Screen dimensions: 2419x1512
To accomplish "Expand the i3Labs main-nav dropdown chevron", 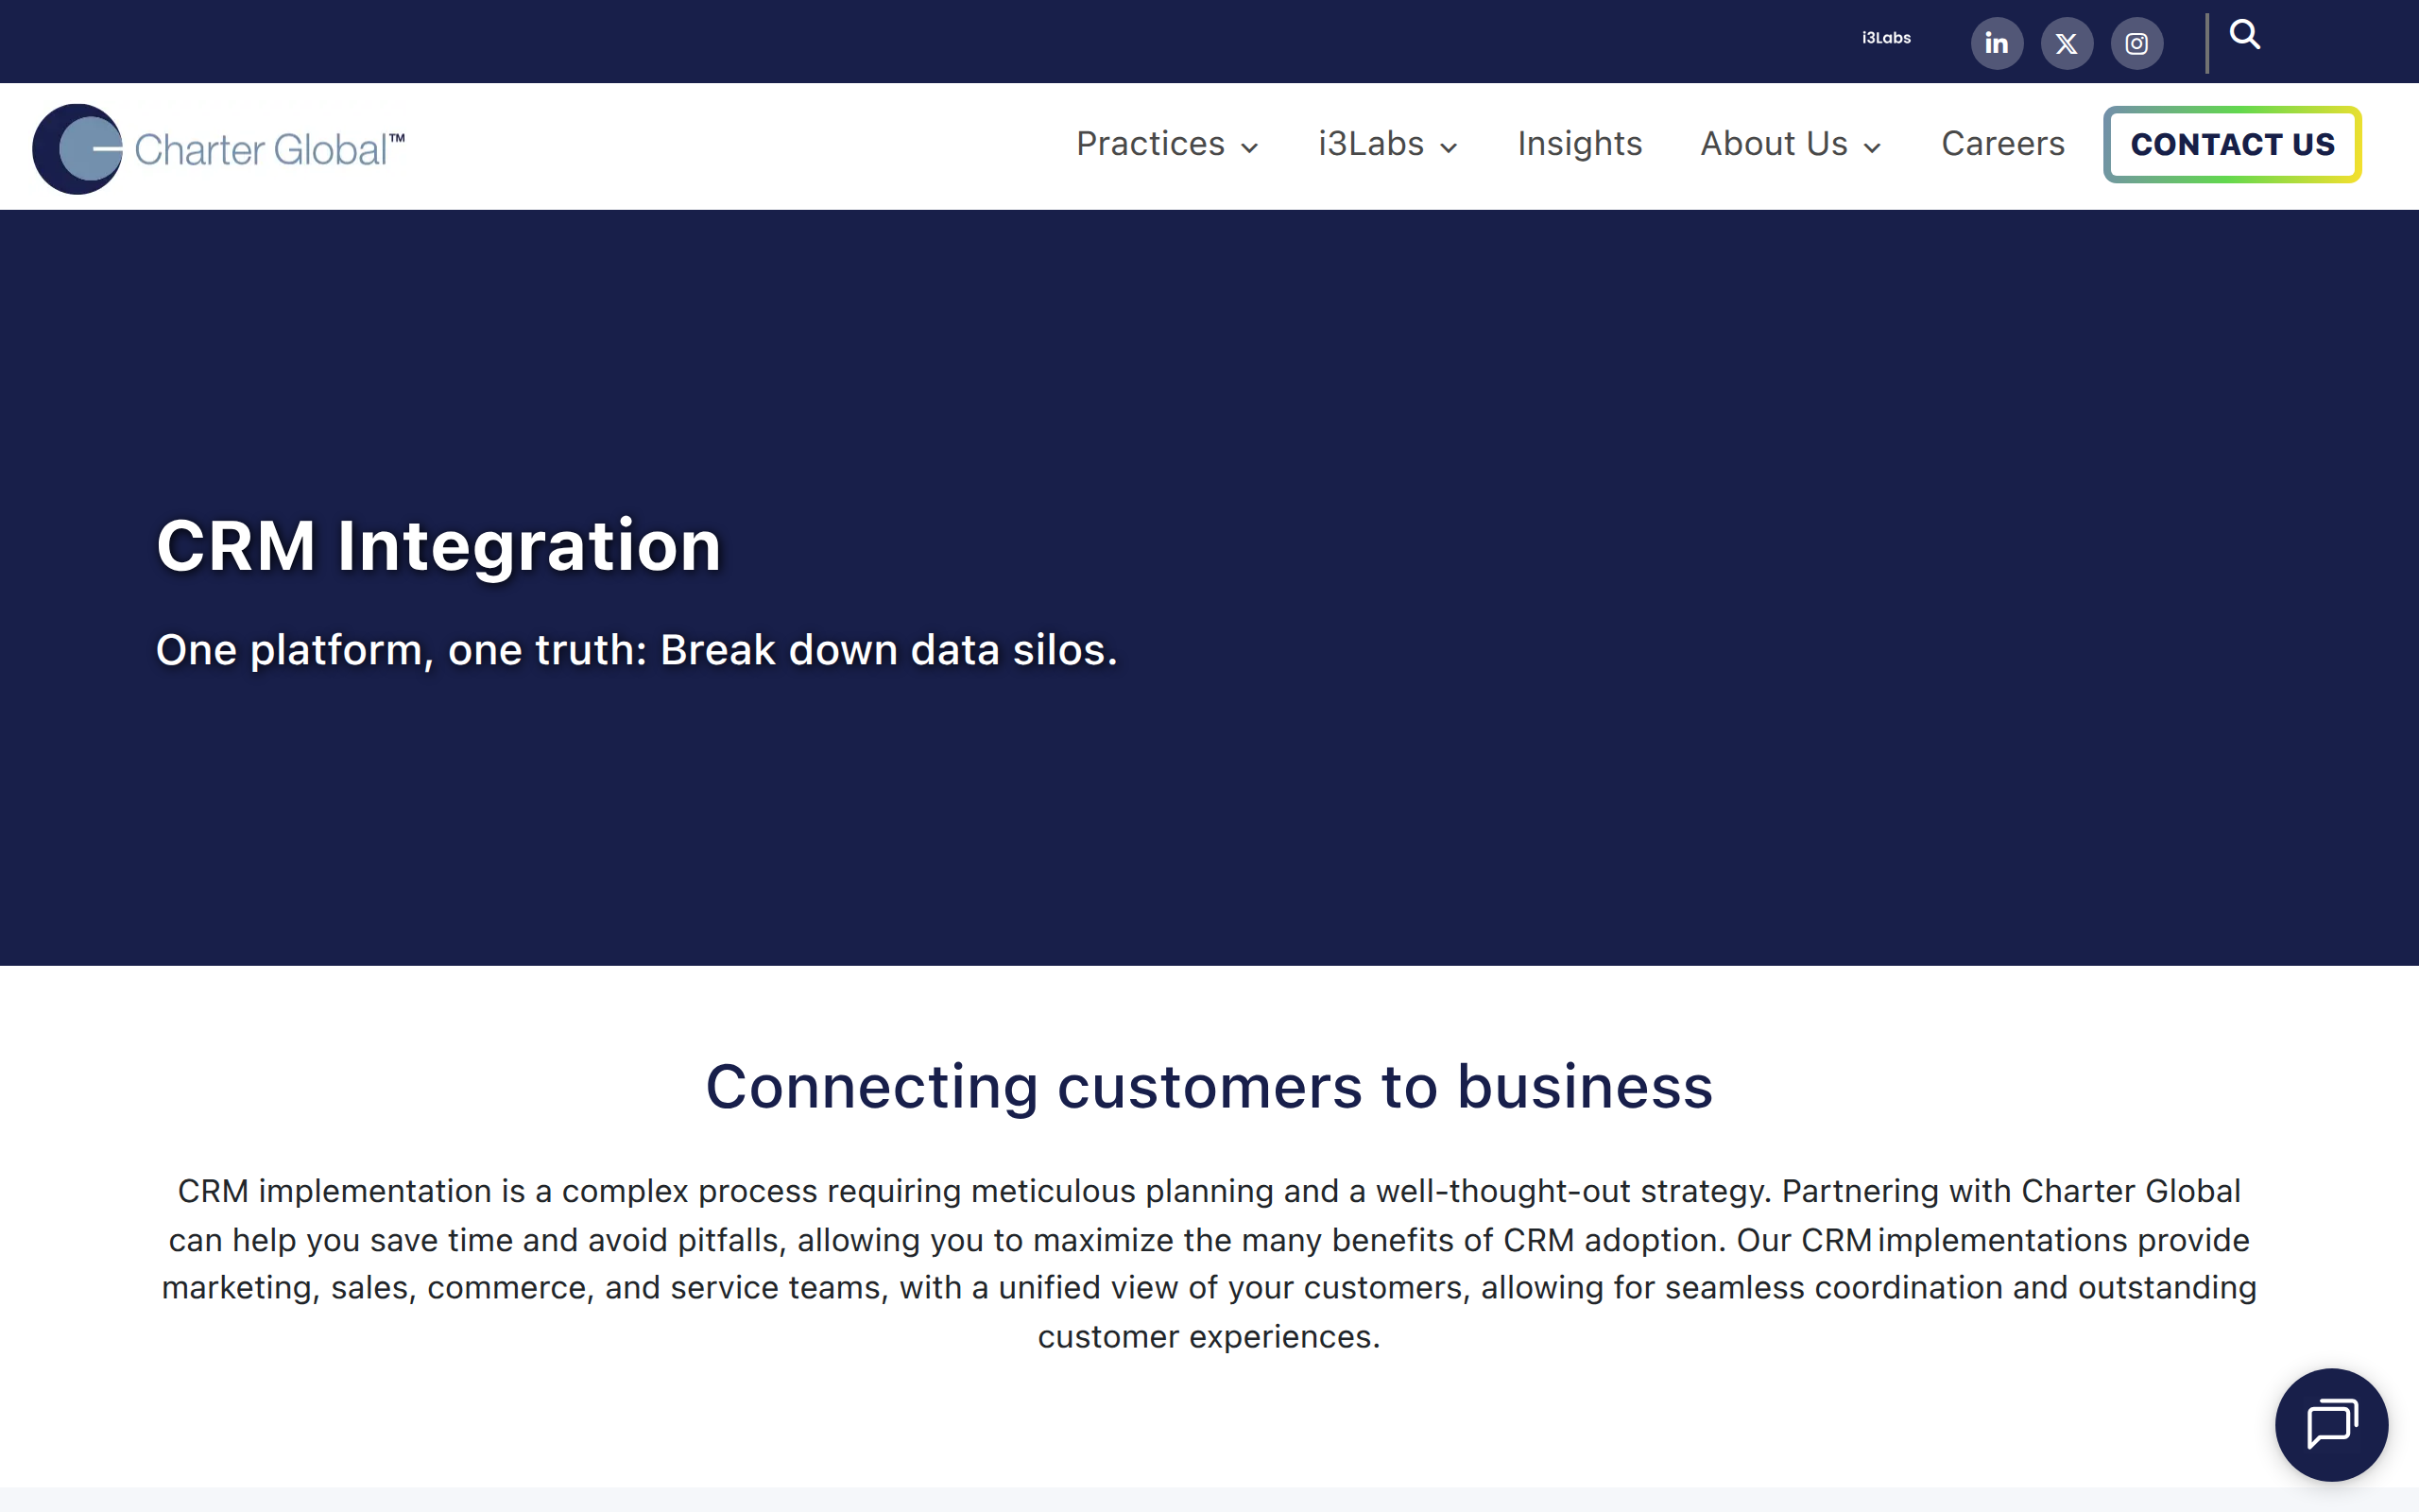I will tap(1449, 148).
